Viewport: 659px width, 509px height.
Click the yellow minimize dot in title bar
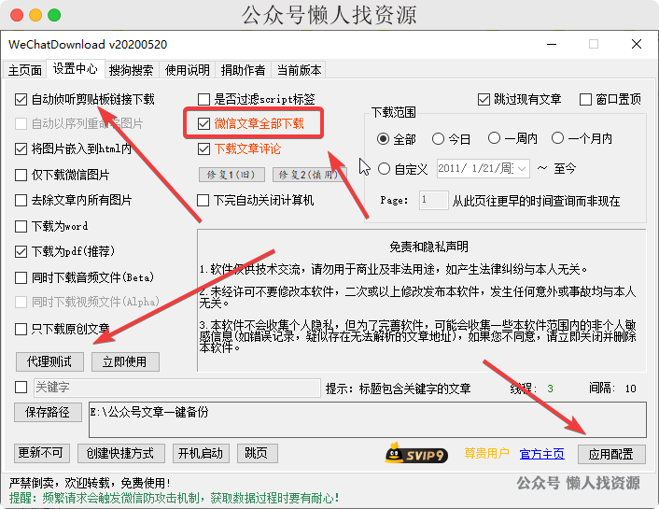[35, 15]
